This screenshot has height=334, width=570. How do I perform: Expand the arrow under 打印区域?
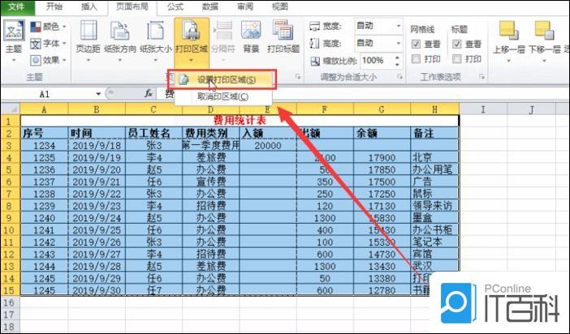point(192,60)
